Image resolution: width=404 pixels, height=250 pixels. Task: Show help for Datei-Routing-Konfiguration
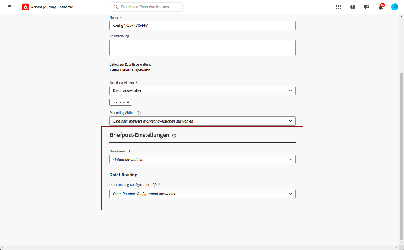[155, 185]
